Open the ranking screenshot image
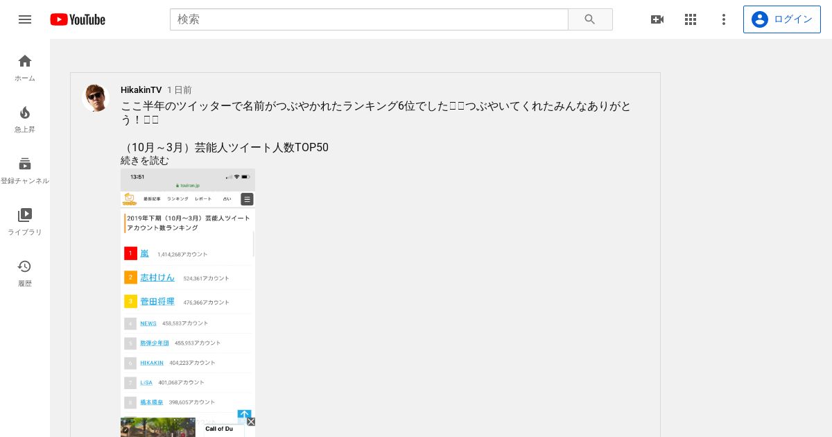This screenshot has height=437, width=832. pyautogui.click(x=188, y=302)
